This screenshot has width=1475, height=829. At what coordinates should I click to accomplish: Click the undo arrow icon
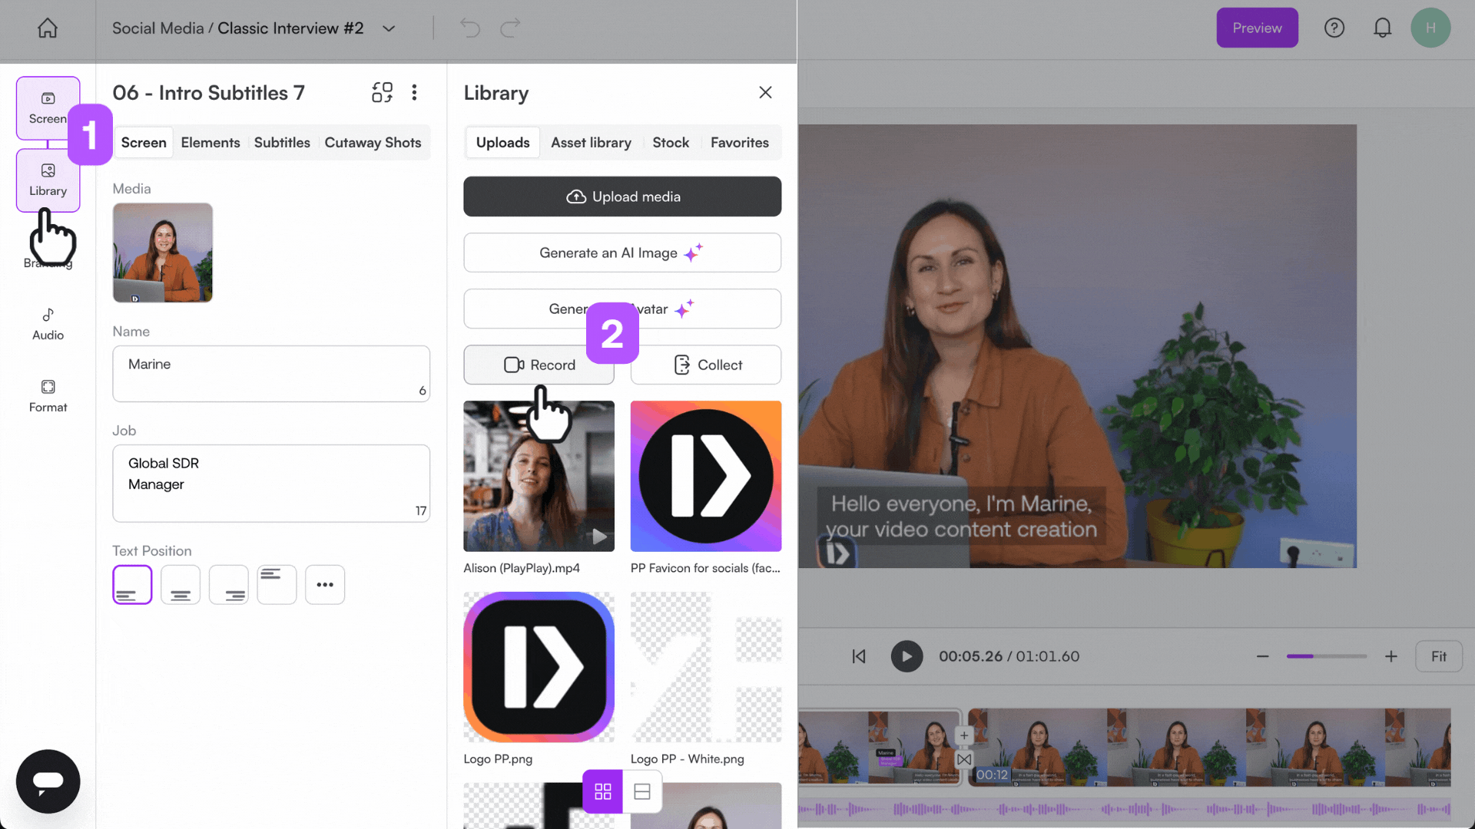click(469, 28)
